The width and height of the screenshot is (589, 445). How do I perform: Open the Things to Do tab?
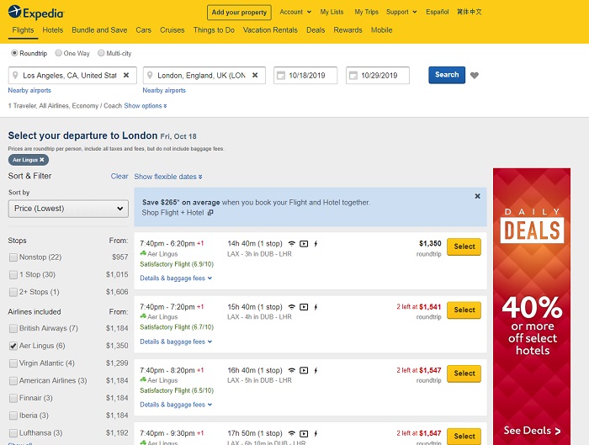click(x=214, y=30)
